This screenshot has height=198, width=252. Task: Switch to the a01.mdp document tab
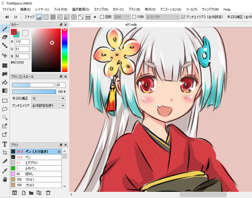click(131, 24)
